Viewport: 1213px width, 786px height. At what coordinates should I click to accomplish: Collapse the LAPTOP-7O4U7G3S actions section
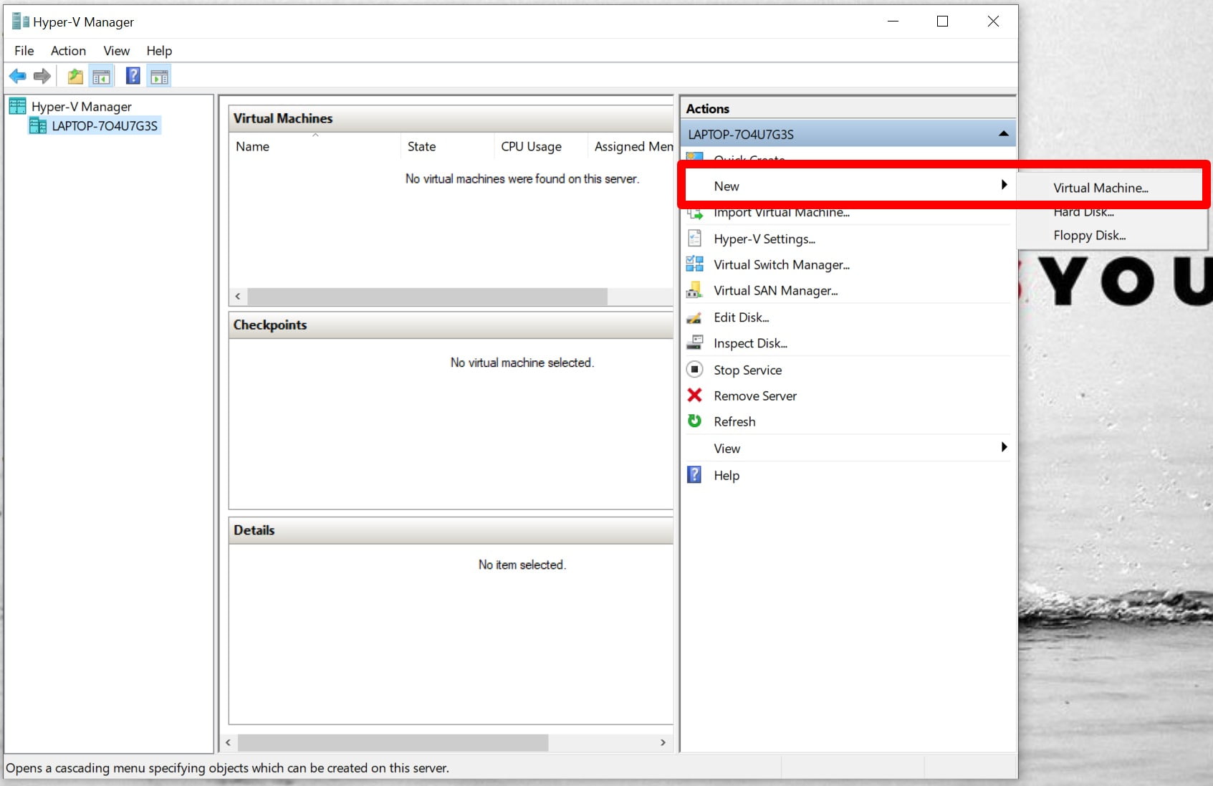1002,133
